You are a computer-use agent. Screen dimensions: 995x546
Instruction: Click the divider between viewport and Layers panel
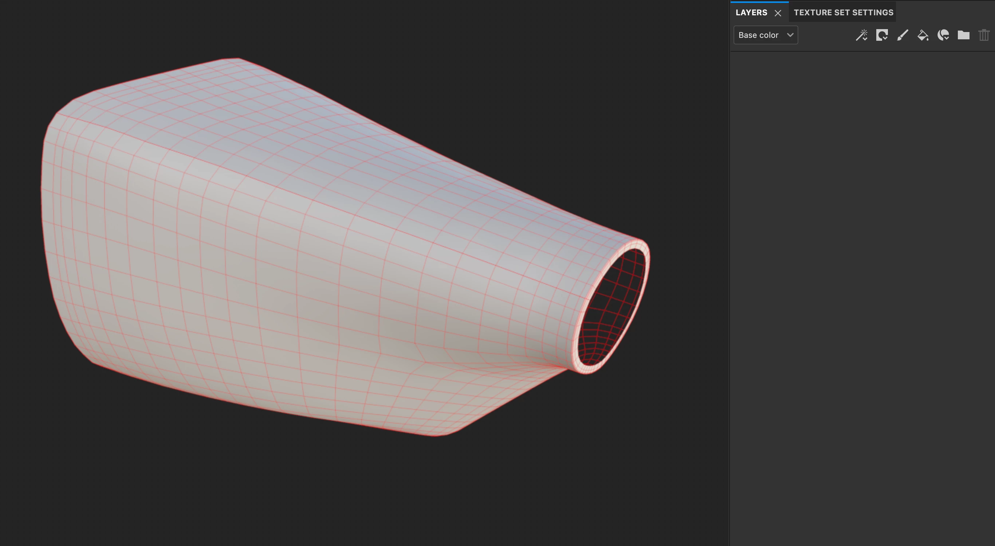point(729,270)
